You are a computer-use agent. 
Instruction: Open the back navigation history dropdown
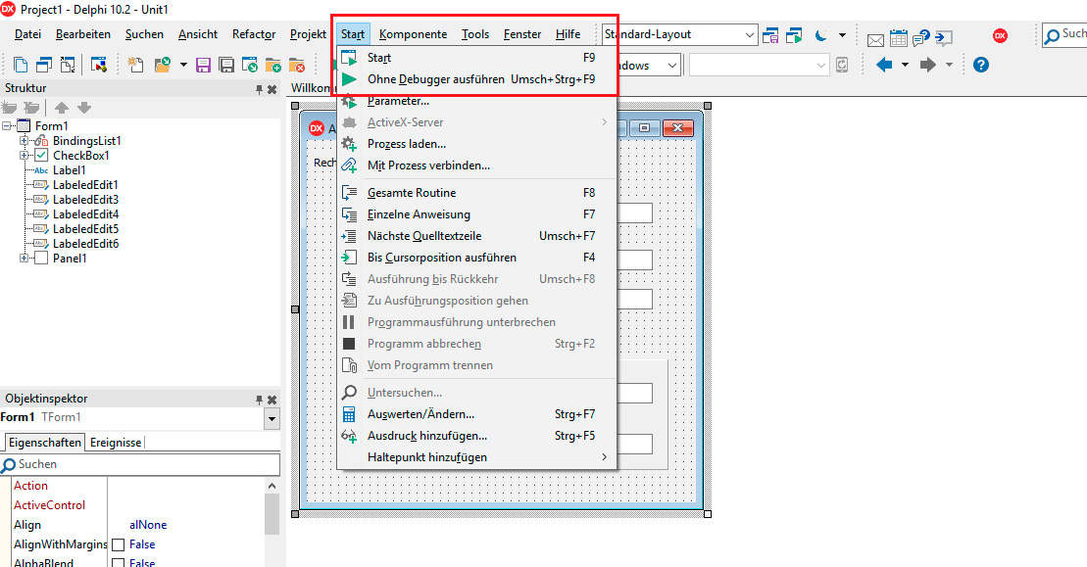905,65
